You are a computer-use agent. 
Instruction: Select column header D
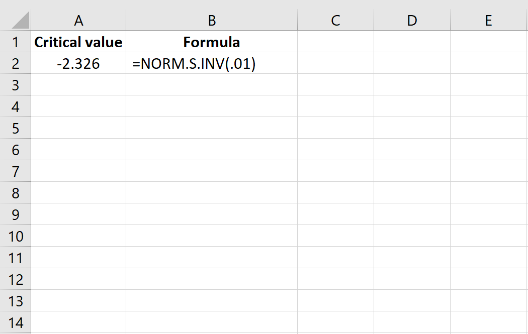point(412,20)
